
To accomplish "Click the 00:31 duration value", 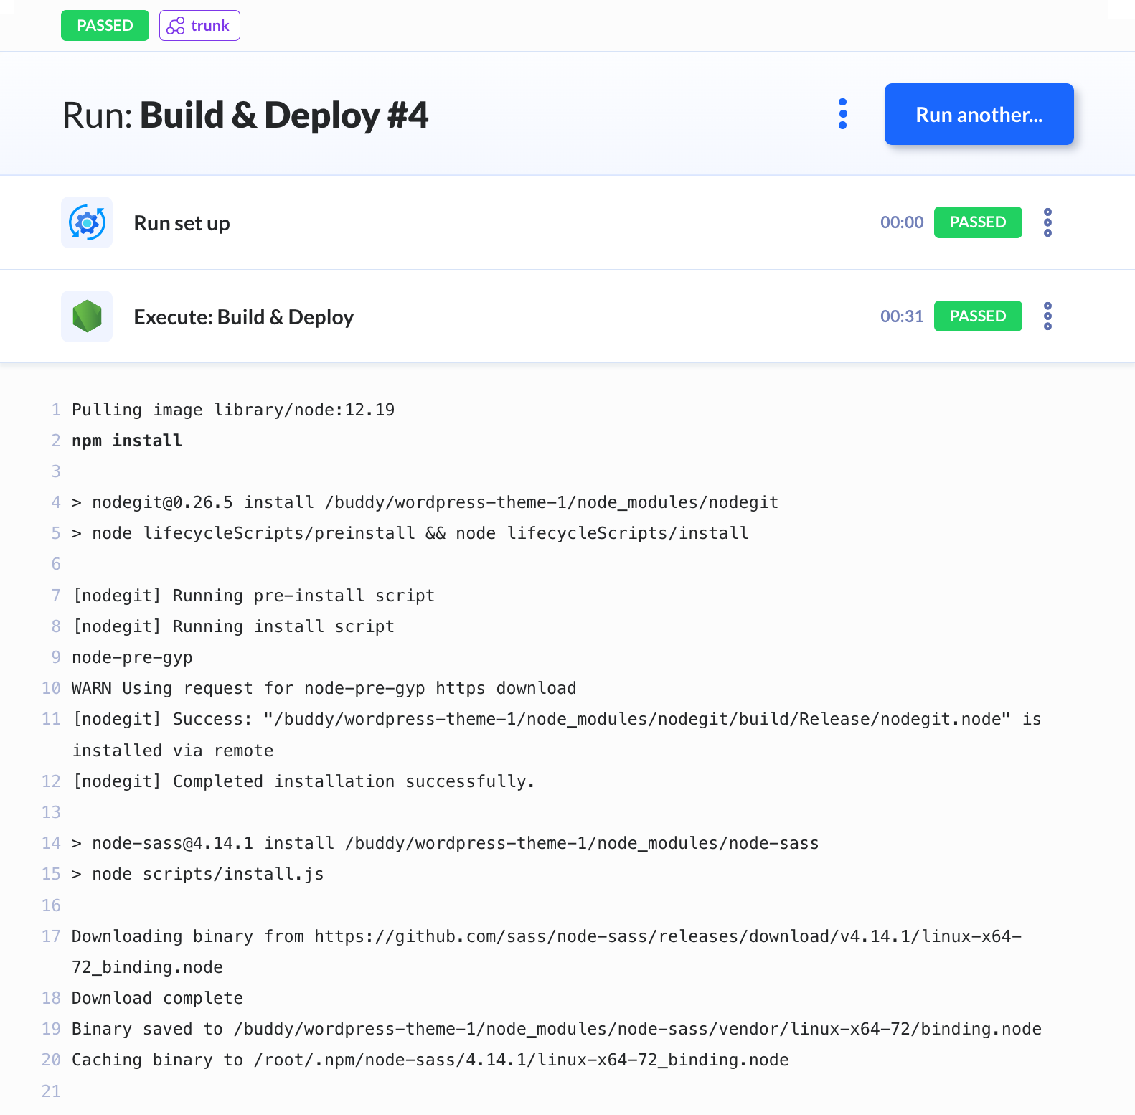I will (x=902, y=316).
